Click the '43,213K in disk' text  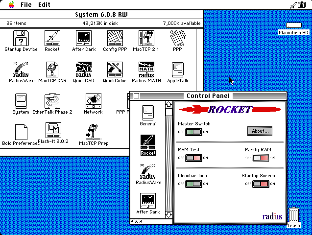coord(100,23)
